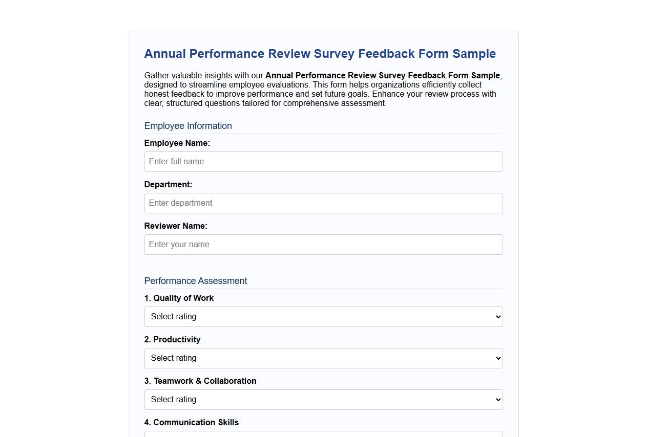Open the Teamwork & Collaboration rating dropdown
This screenshot has height=437, width=647.
tap(323, 400)
